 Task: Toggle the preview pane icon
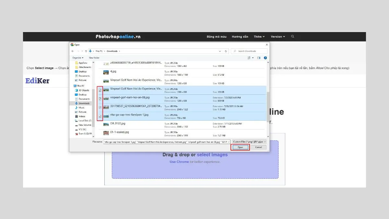coord(259,58)
